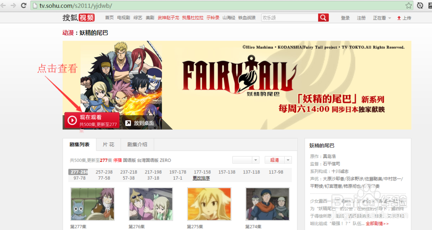Open episode 第275集 thumbnail
This screenshot has height=230, width=432.
coord(209,204)
